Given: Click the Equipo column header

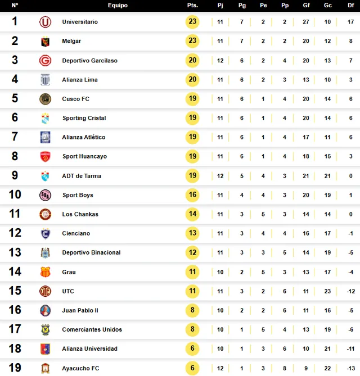Looking at the screenshot, I should pos(118,5).
